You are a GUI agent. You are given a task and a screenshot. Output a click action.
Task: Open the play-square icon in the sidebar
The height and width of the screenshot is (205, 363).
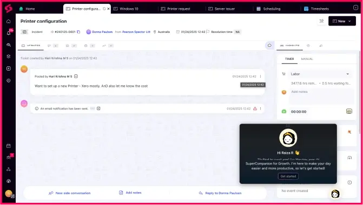pyautogui.click(x=9, y=69)
